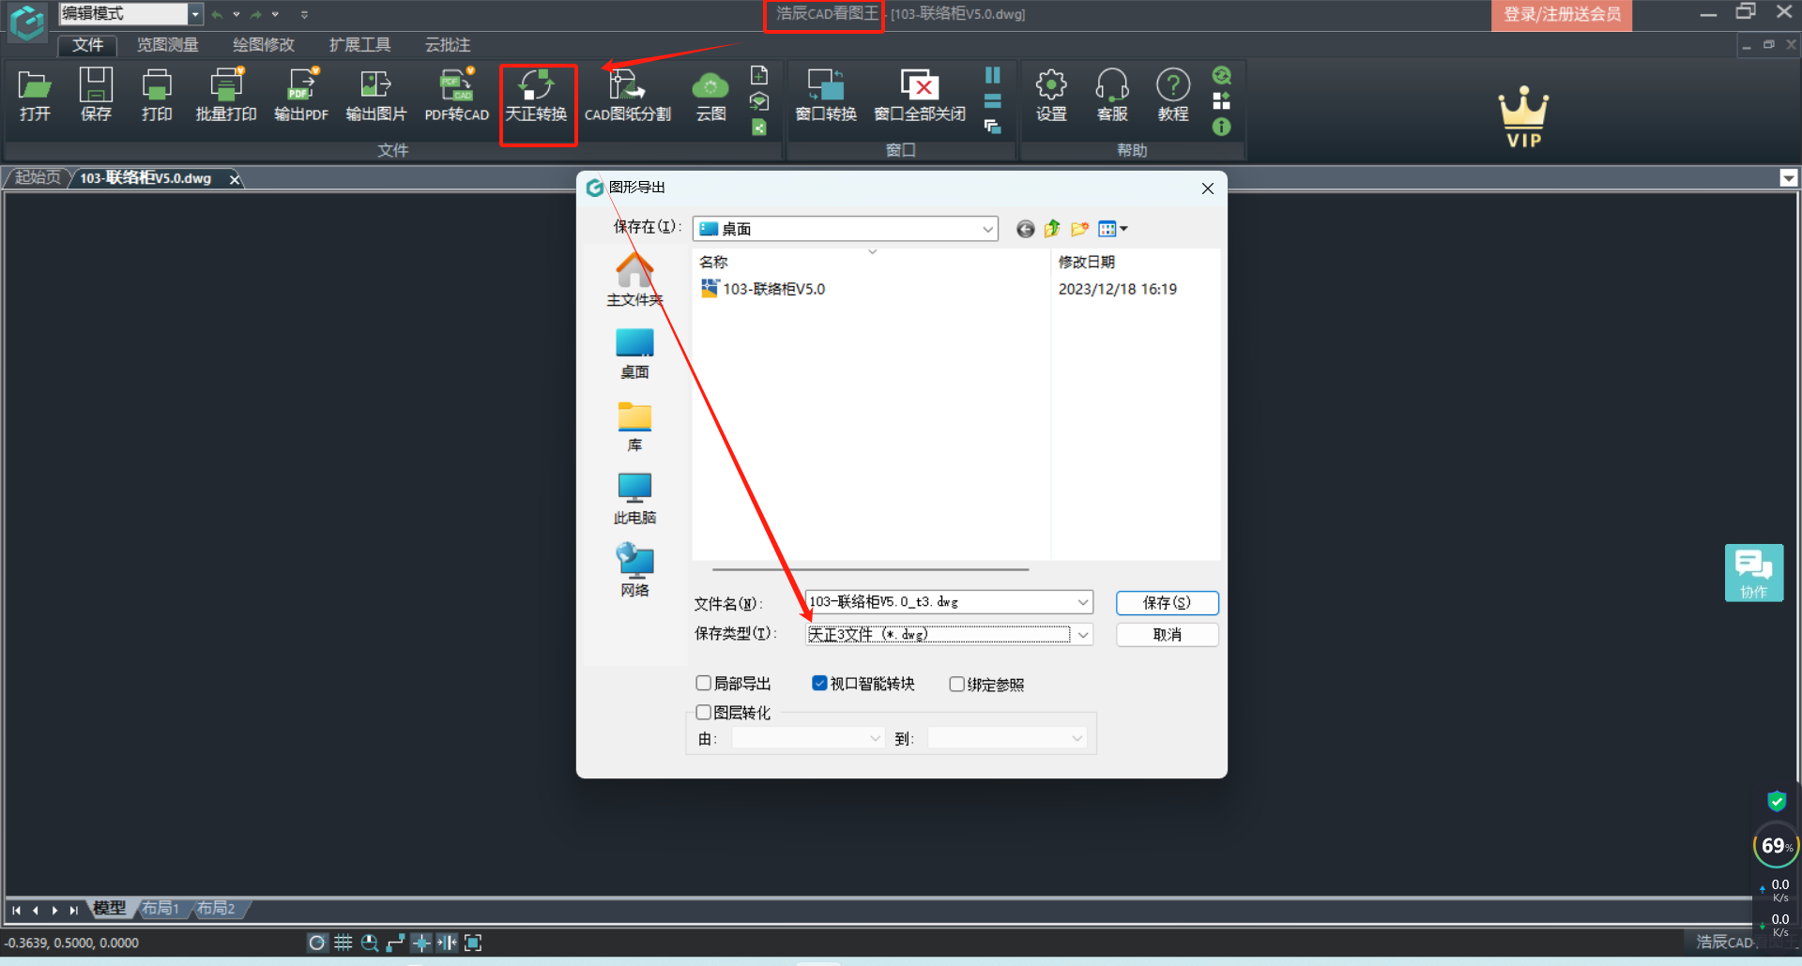Toggle the zoom magnifier status bar icon

pyautogui.click(x=370, y=943)
